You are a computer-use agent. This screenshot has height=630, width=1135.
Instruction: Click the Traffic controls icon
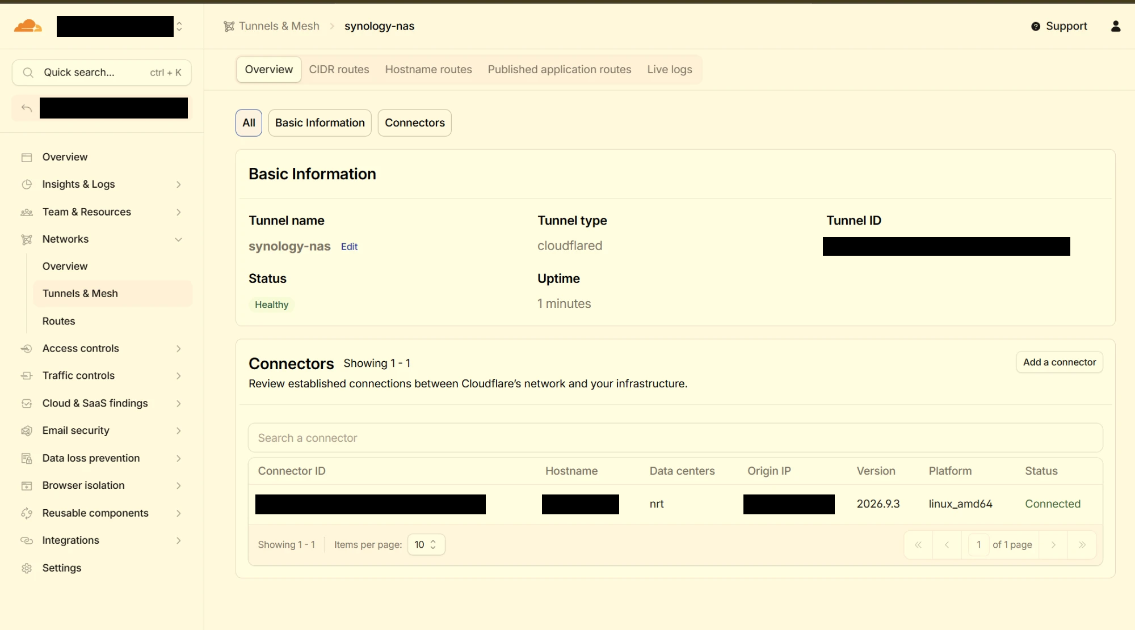(27, 376)
